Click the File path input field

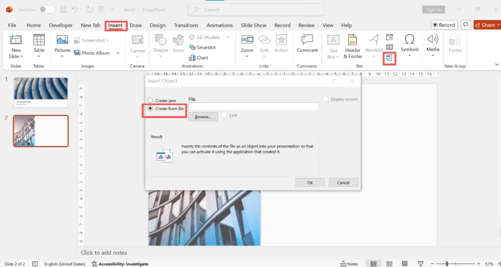coord(254,107)
